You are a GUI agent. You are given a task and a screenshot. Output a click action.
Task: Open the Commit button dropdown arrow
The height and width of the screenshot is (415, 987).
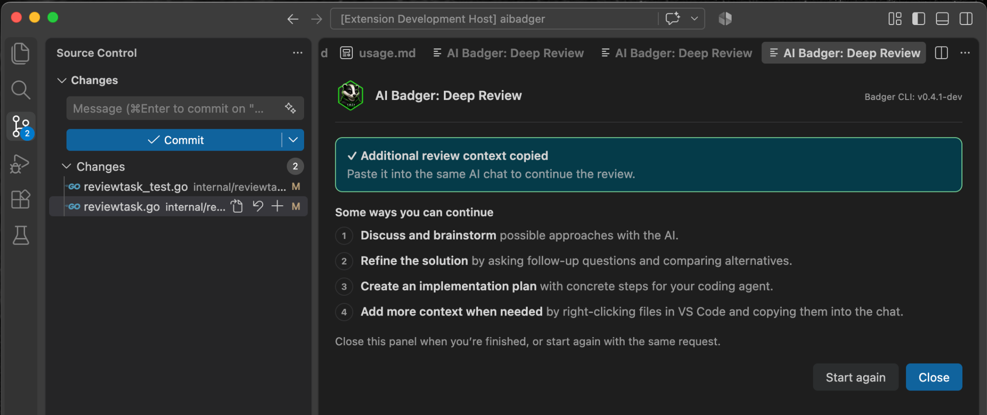(293, 140)
